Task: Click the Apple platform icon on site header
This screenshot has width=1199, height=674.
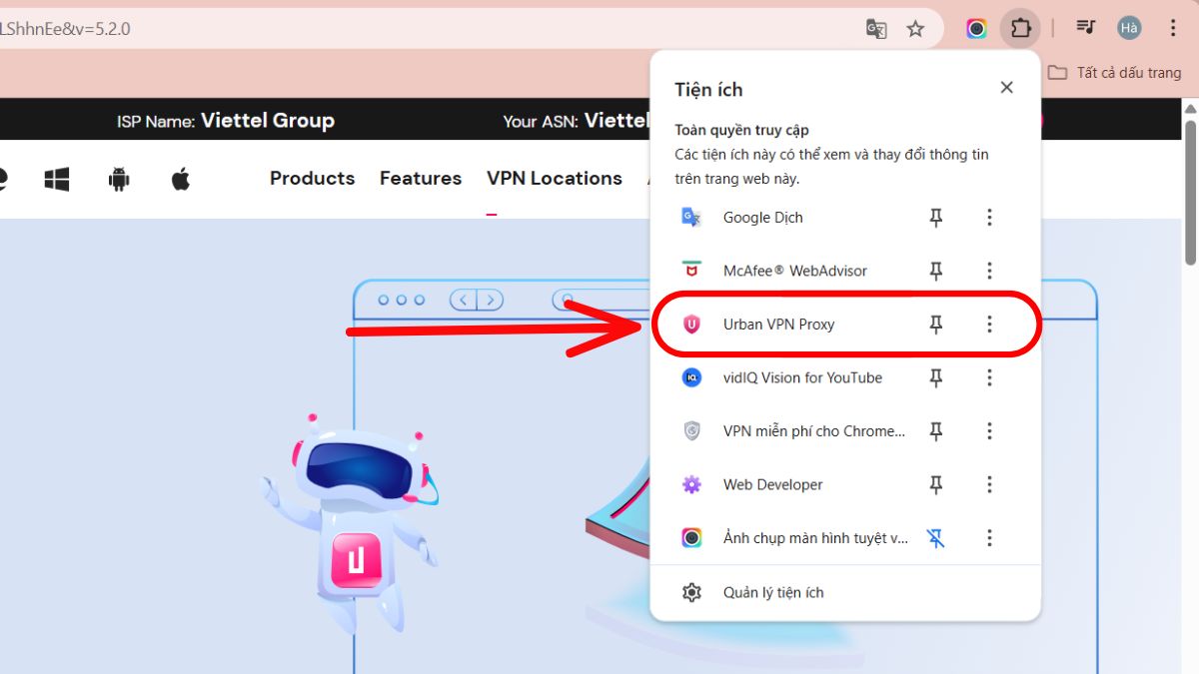Action: tap(181, 180)
